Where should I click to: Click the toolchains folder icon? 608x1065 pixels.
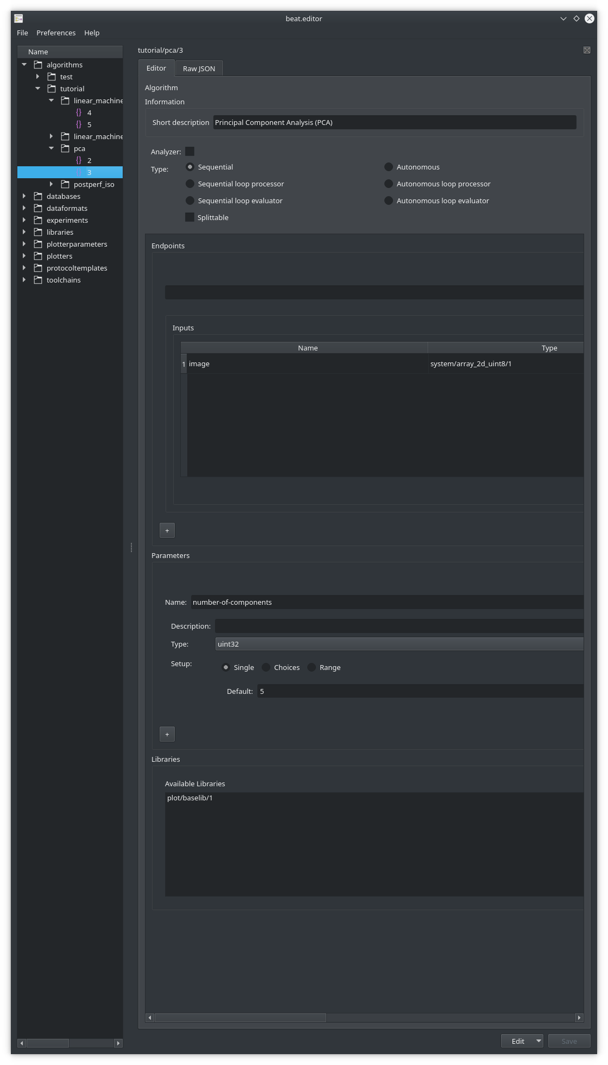tap(38, 280)
